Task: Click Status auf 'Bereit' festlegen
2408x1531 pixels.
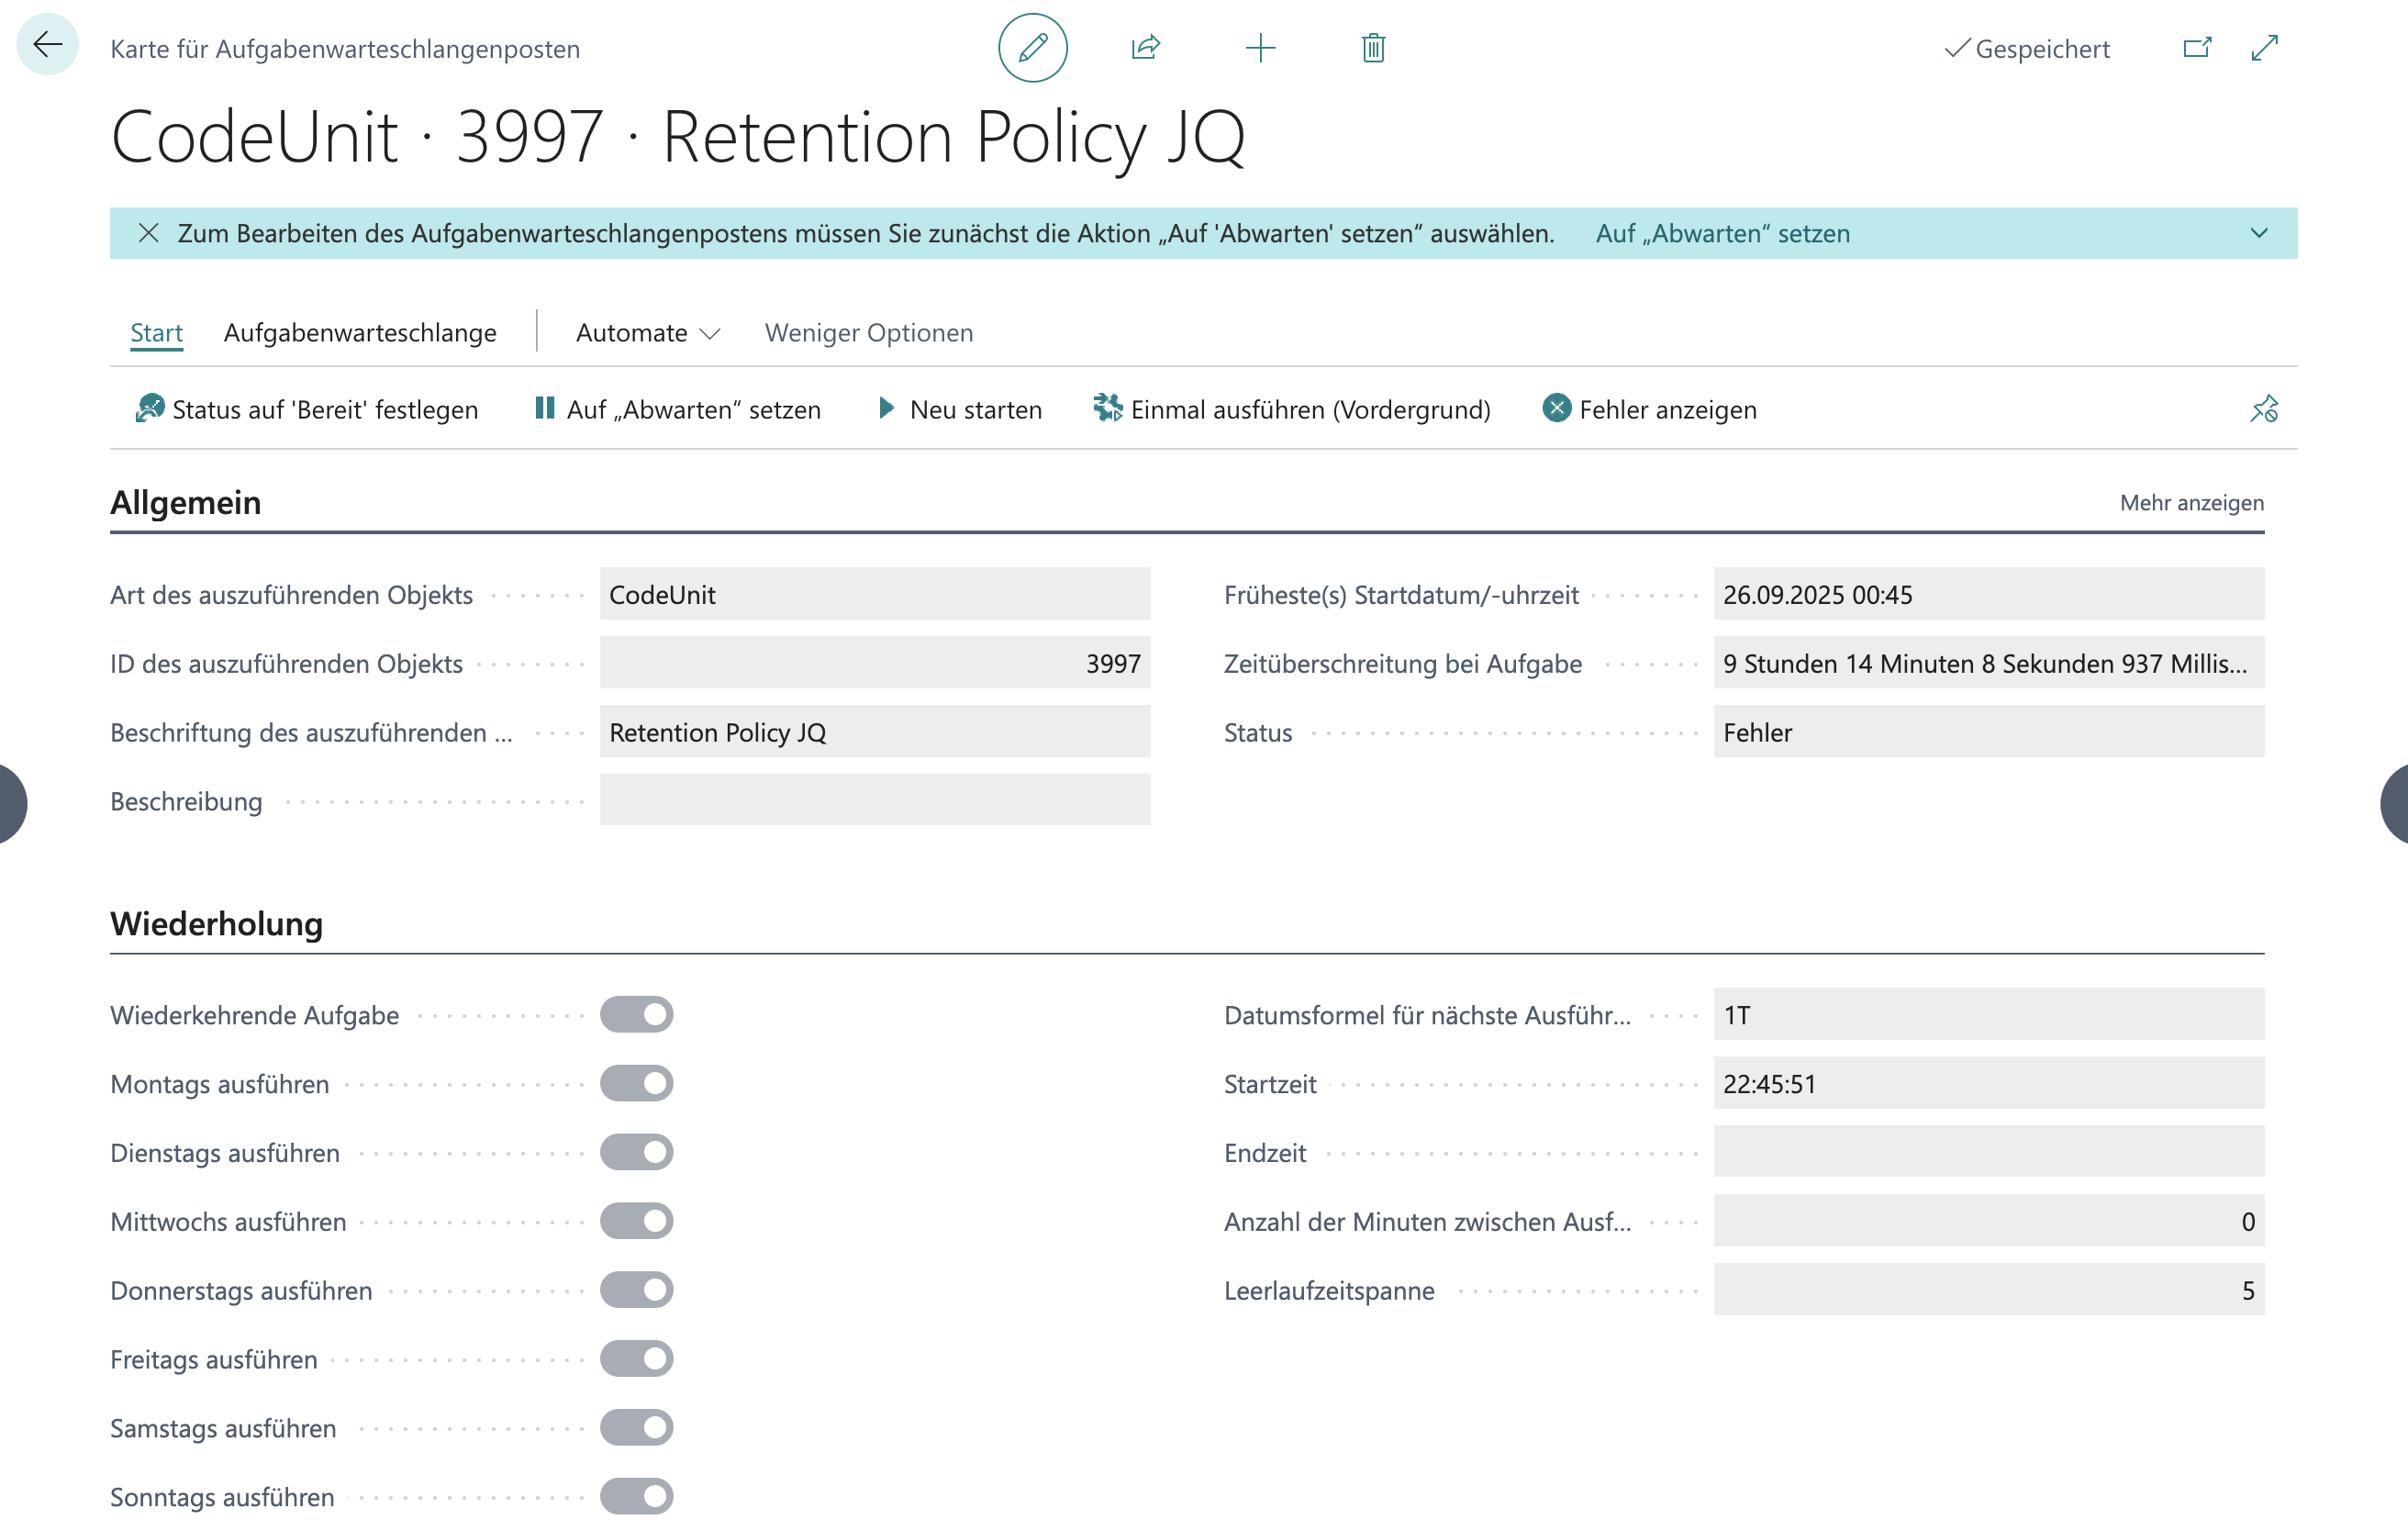Action: point(307,409)
